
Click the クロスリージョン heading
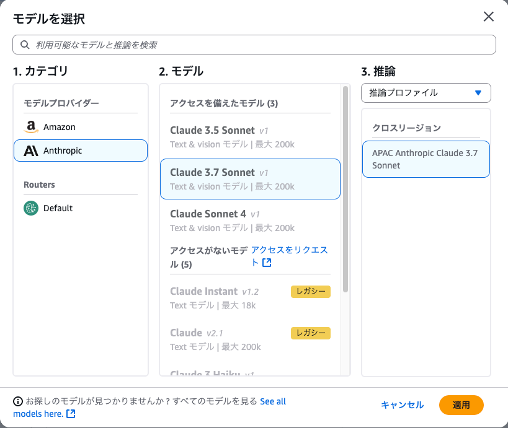tap(407, 128)
